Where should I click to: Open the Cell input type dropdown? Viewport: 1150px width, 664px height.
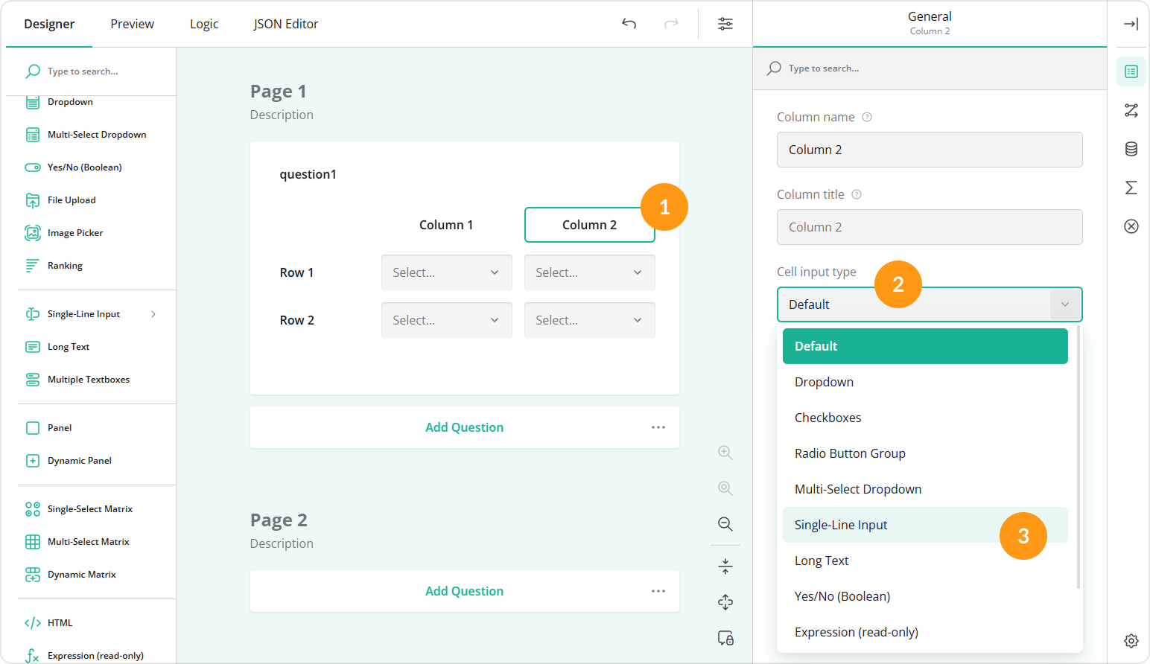[929, 304]
